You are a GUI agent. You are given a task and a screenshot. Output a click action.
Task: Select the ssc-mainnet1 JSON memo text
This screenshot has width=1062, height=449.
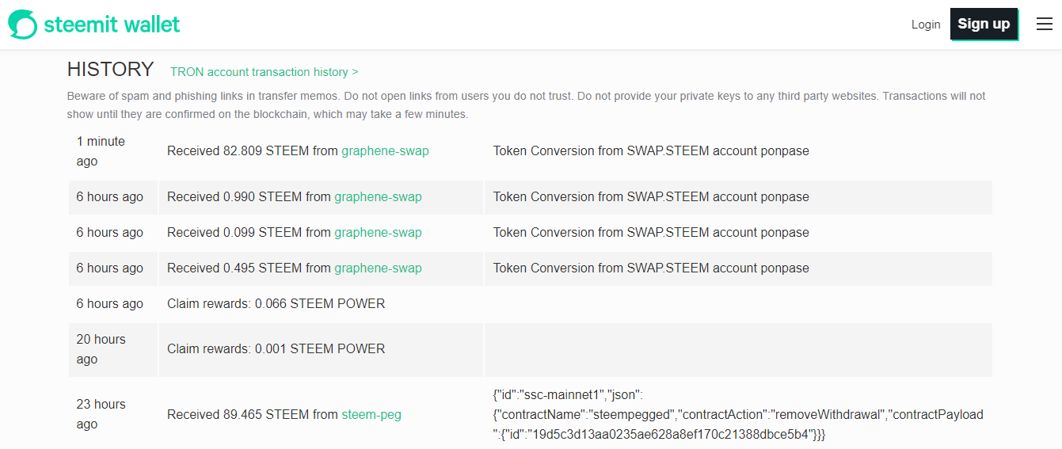click(738, 414)
